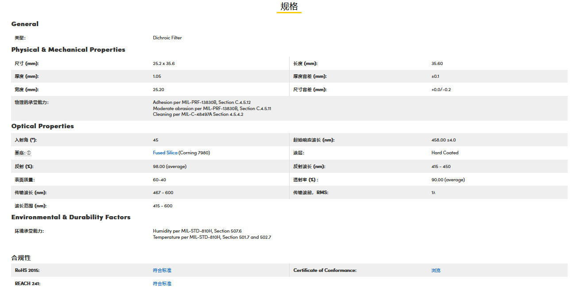Click the 基底 label text
The image size is (573, 294).
coord(20,153)
